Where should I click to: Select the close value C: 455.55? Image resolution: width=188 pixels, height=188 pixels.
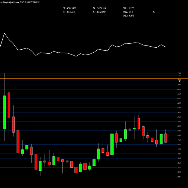click(x=69, y=12)
